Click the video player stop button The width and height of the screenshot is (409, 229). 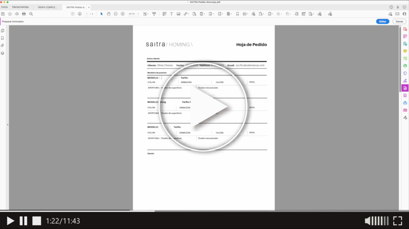(x=36, y=221)
